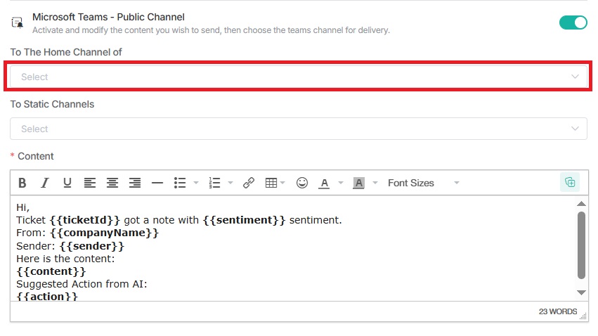Insert numbered list in content

(214, 183)
